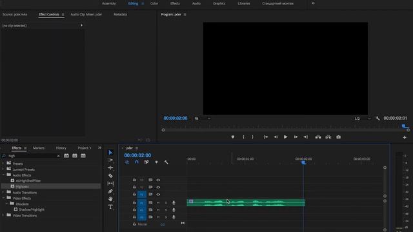Click the timeline Add Marker icon
Image resolution: width=413 pixels, height=232 pixels.
click(x=156, y=162)
